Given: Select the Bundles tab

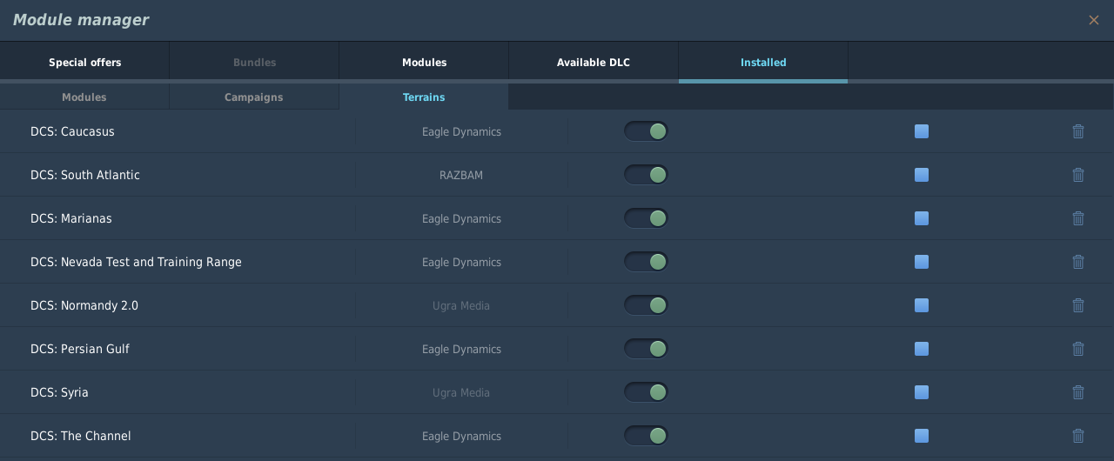Looking at the screenshot, I should [x=254, y=63].
